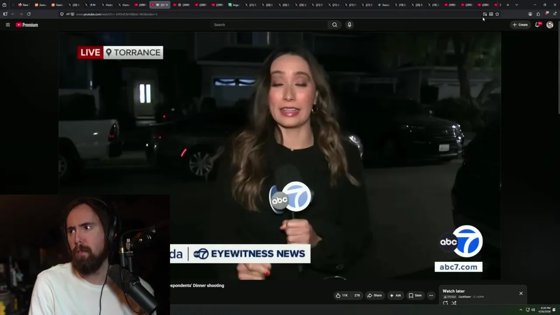The height and width of the screenshot is (315, 560).
Task: Close the active YouTube tab
Action: coord(167,5)
